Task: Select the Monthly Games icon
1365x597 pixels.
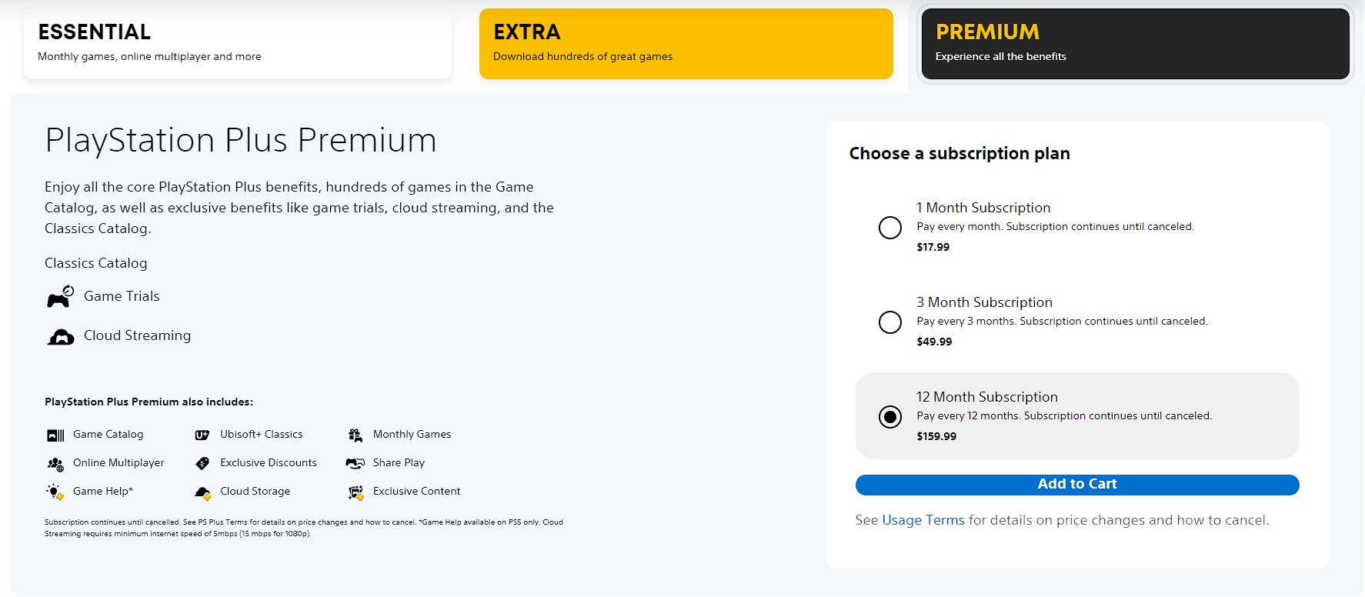Action: pos(355,434)
